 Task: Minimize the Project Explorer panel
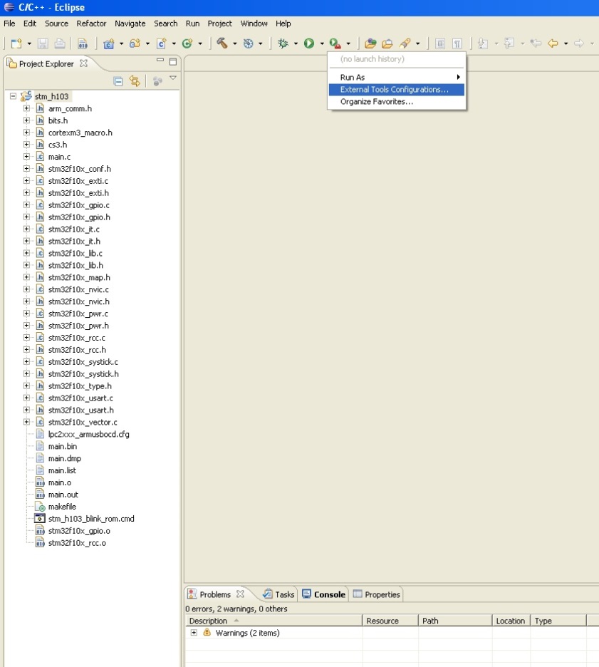[x=160, y=62]
